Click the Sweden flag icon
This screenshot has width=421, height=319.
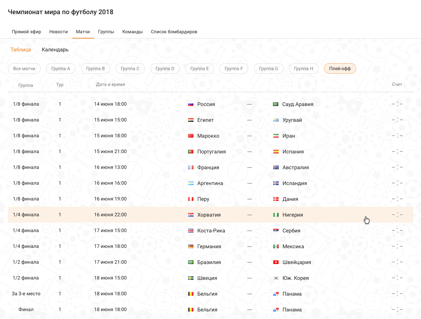point(191,278)
